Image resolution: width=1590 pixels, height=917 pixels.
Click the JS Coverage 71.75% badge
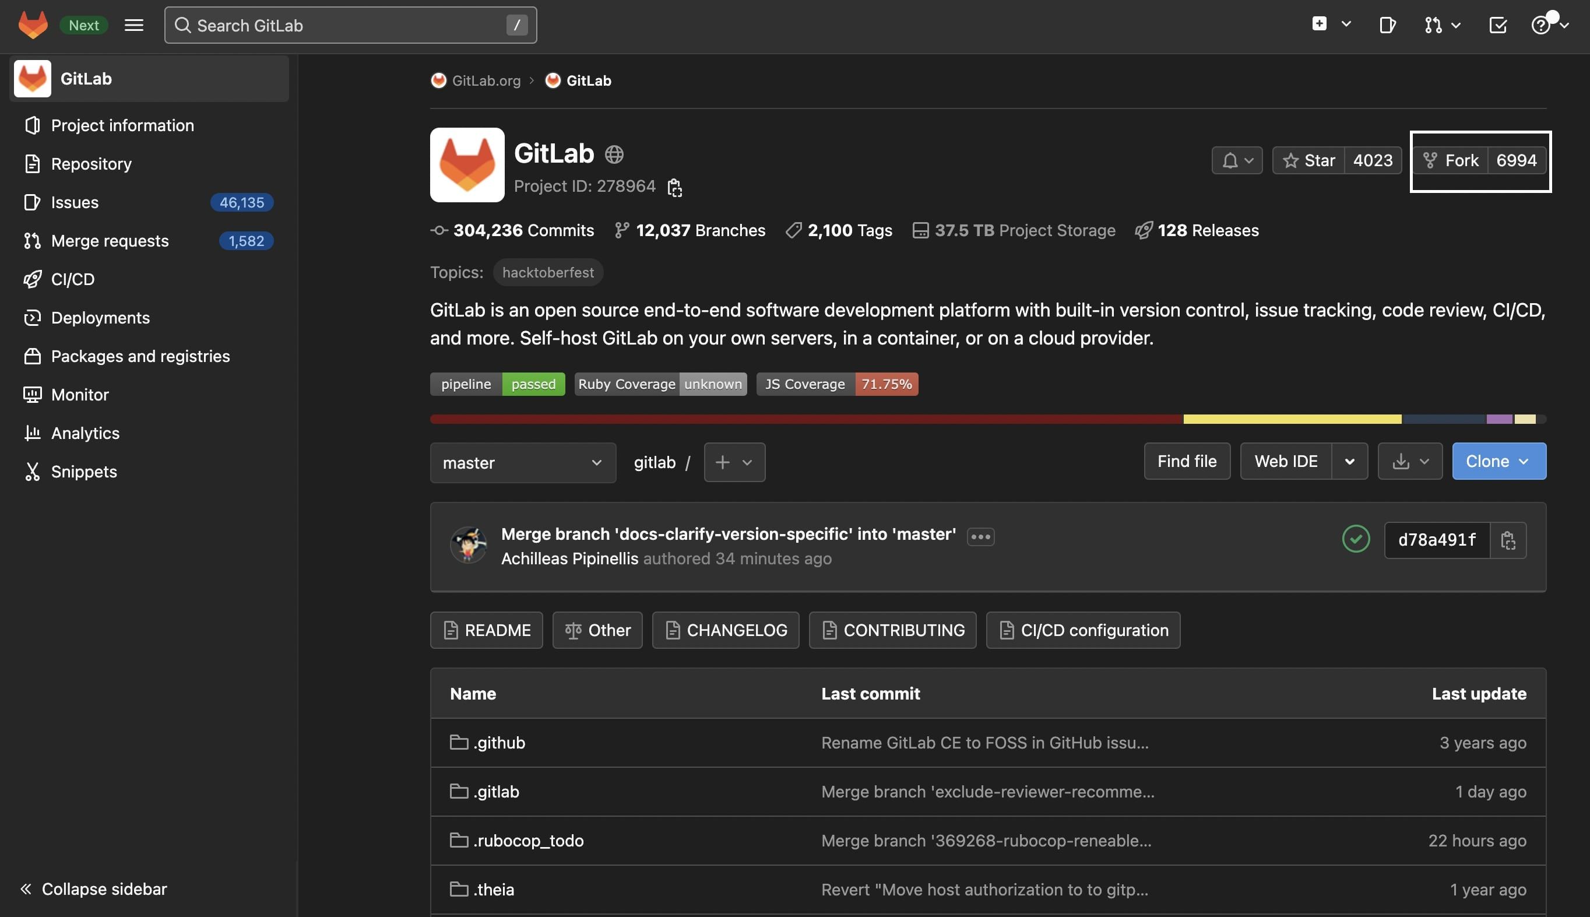click(x=837, y=384)
